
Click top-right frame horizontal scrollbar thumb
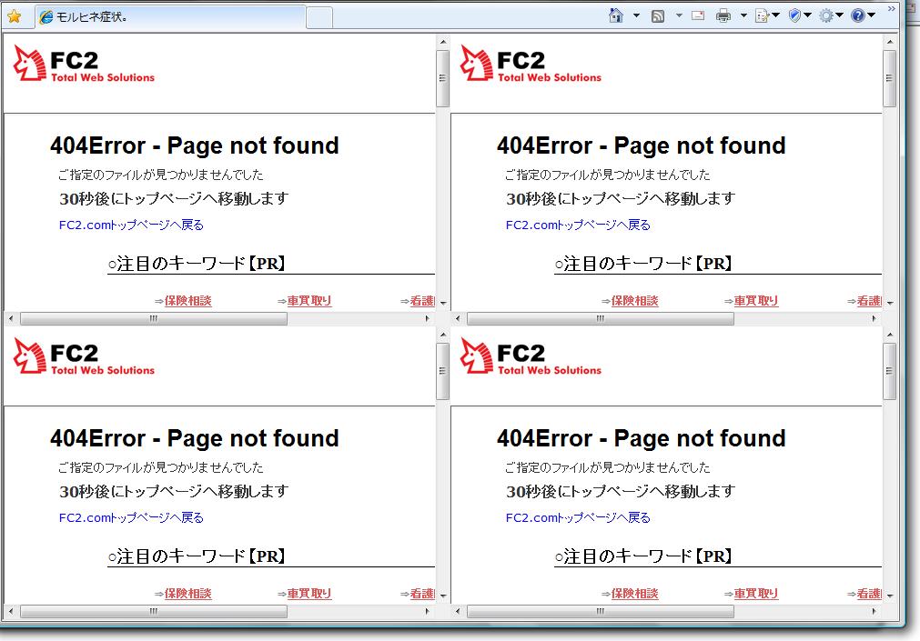[x=601, y=318]
